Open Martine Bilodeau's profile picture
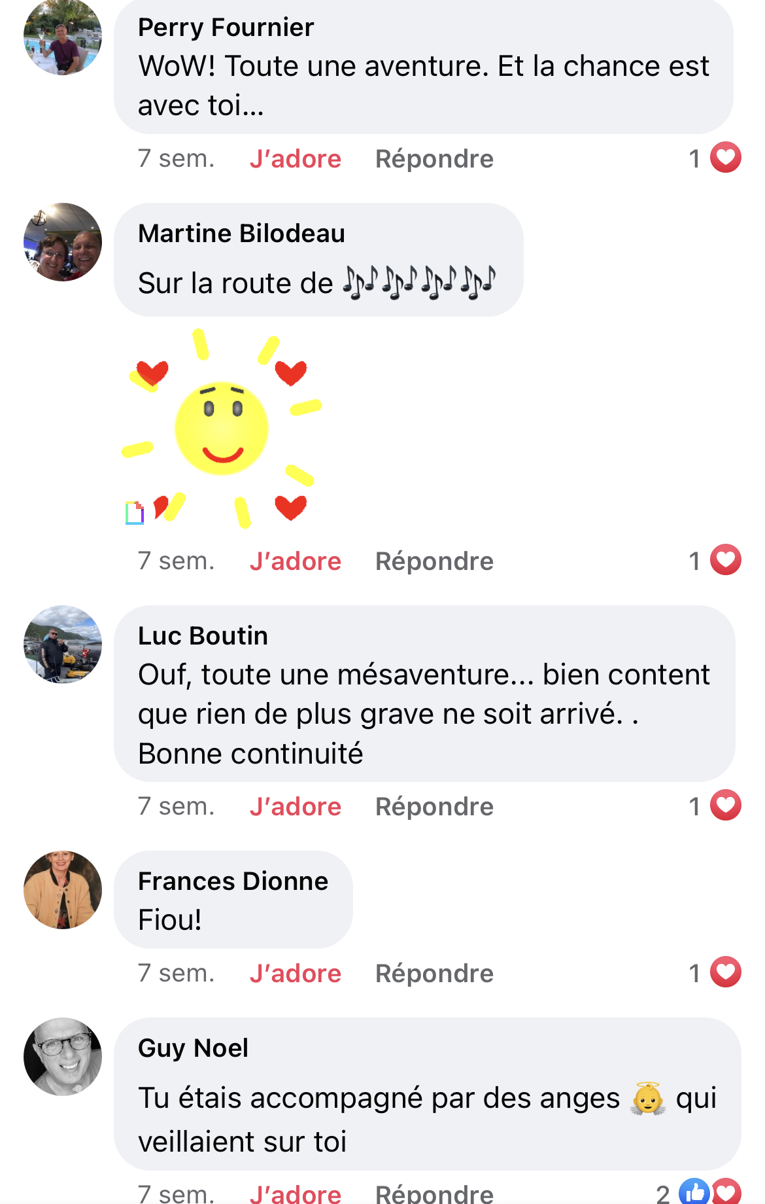The image size is (765, 1204). pos(63,242)
